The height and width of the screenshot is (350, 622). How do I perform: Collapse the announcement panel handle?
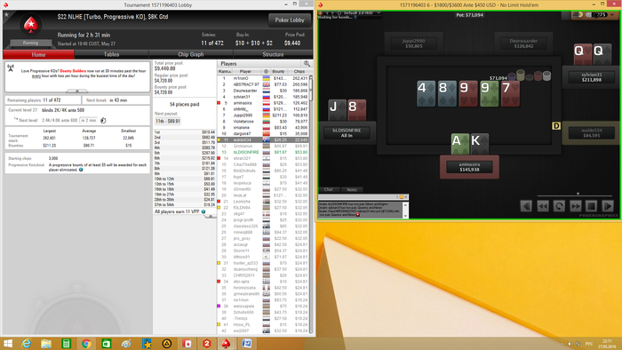pos(77,91)
